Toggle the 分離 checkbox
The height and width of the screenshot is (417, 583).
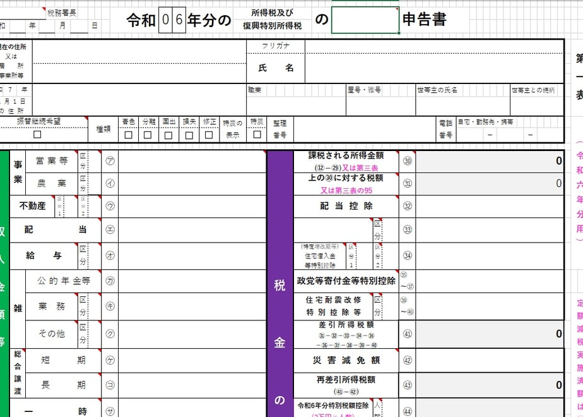point(148,135)
